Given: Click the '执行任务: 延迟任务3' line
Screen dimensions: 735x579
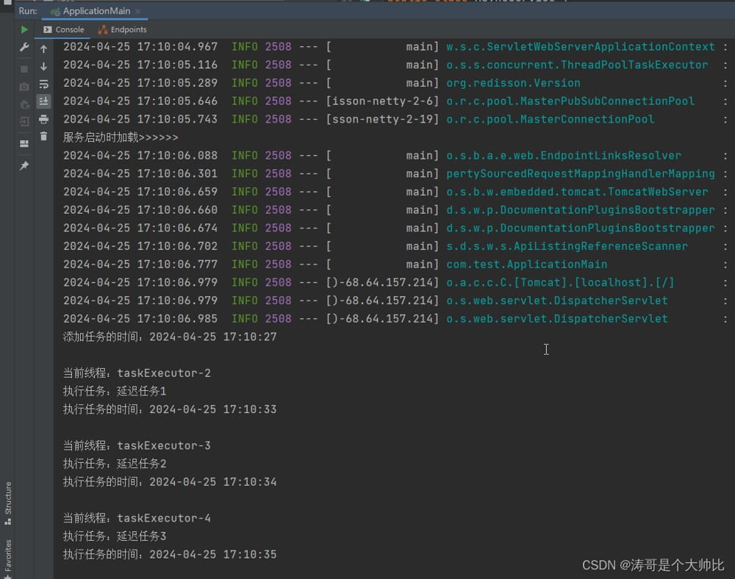Looking at the screenshot, I should [115, 536].
